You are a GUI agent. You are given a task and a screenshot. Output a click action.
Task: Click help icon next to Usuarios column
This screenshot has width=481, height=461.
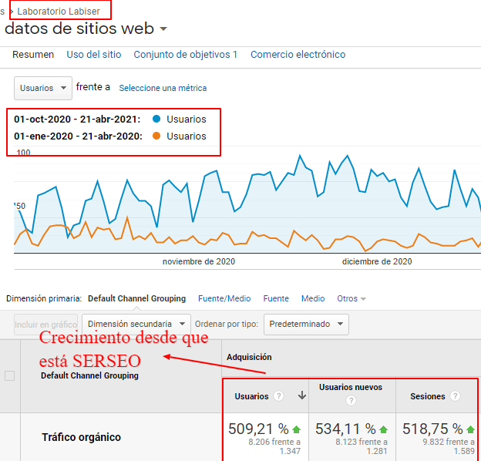[x=279, y=396]
